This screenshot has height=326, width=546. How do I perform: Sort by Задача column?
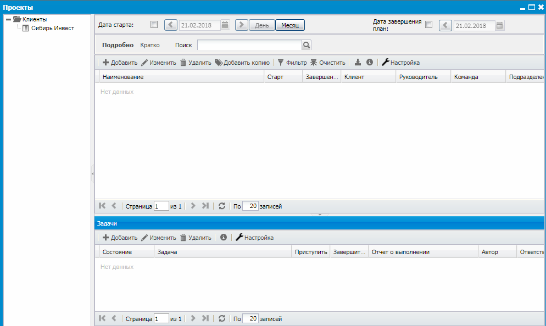222,252
